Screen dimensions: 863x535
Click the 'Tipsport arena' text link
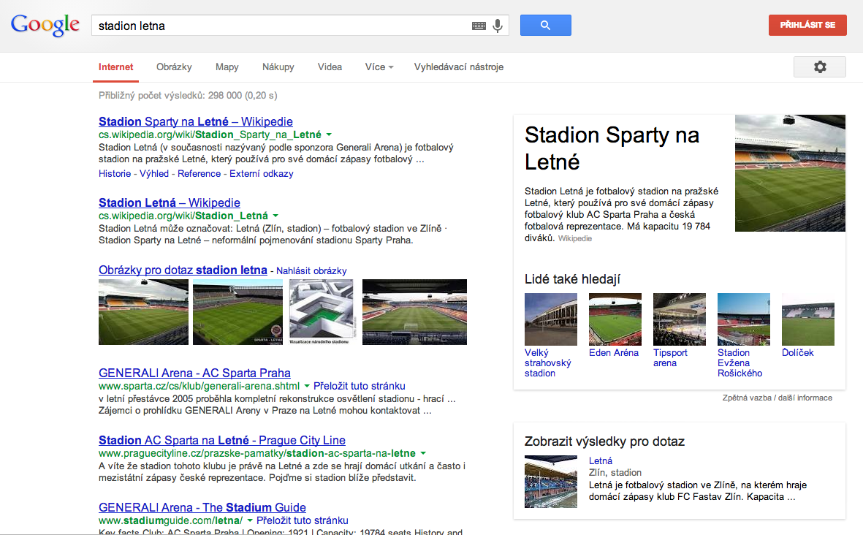click(670, 358)
